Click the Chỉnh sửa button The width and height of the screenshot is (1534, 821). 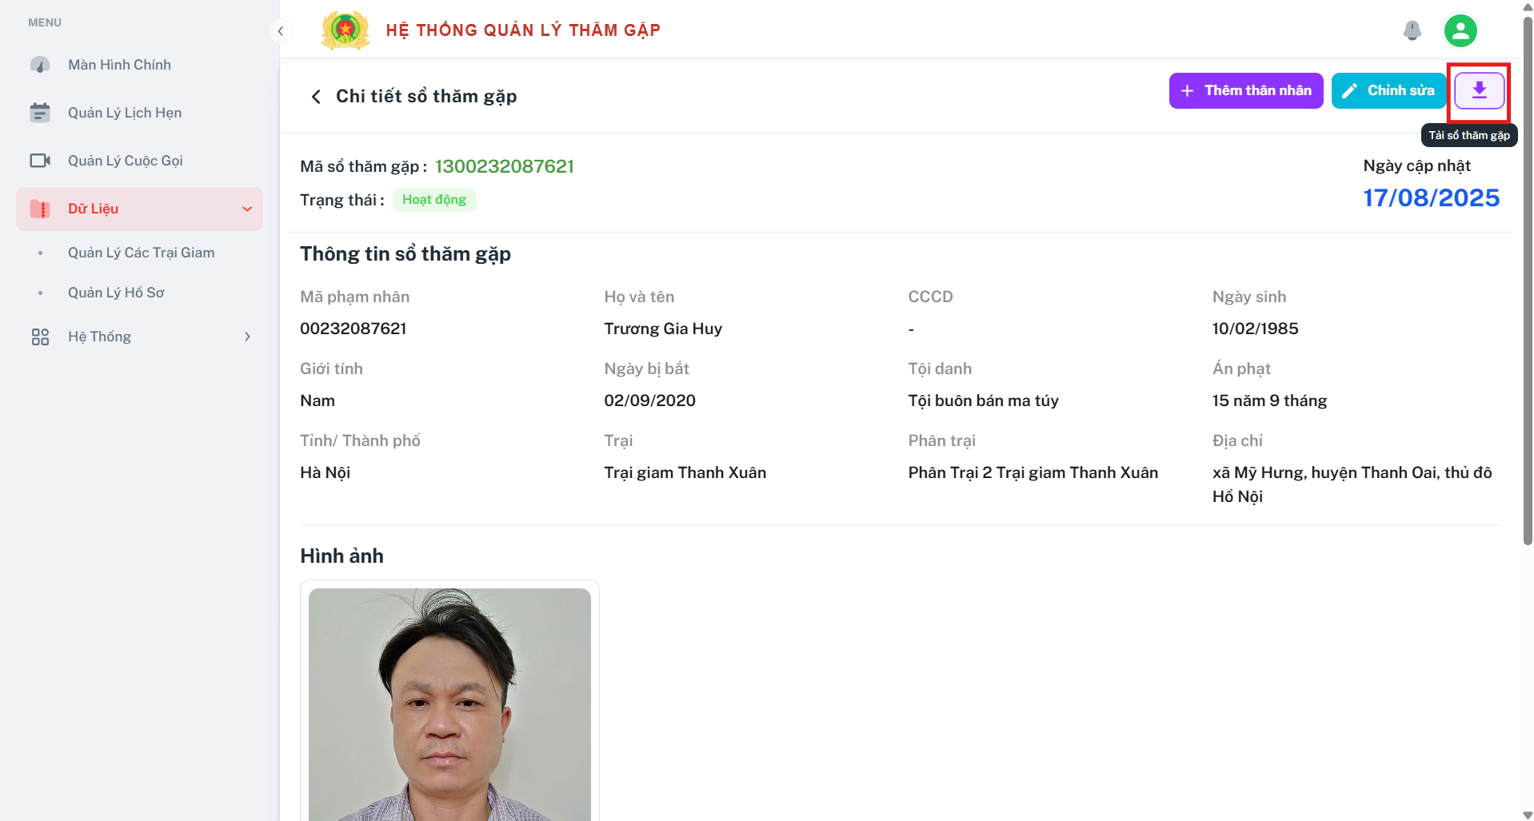(1388, 90)
